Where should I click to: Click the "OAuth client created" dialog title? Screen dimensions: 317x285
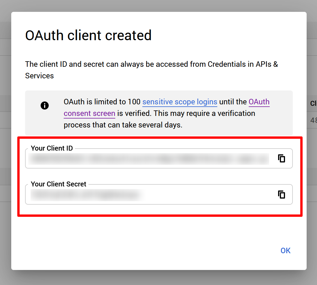click(x=88, y=35)
